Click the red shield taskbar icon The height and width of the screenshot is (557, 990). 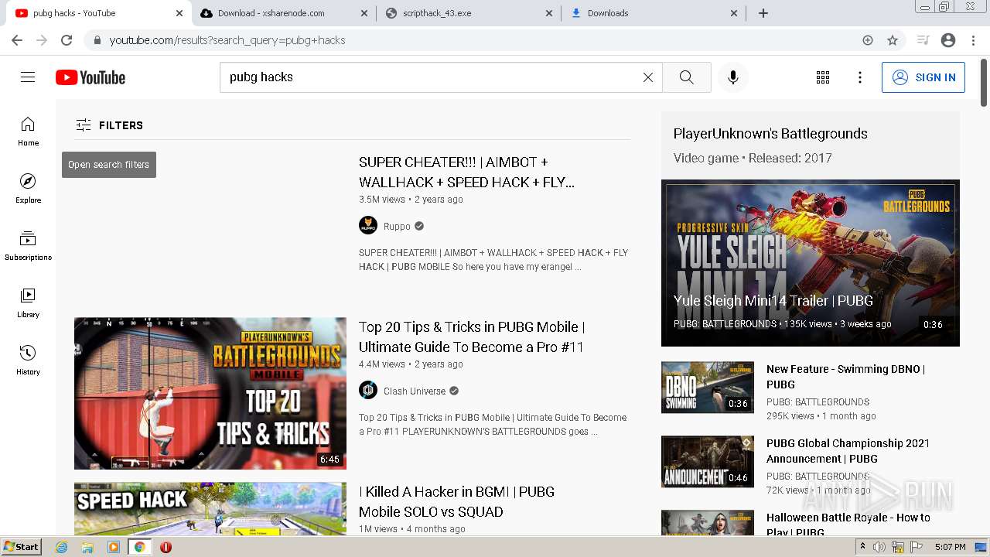tap(166, 547)
